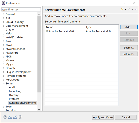The width and height of the screenshot is (139, 123).
Task: Click the yellow Back navigation arrow
Action: 122,9
